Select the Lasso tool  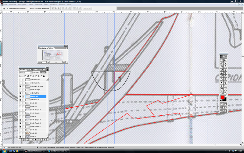222,63
